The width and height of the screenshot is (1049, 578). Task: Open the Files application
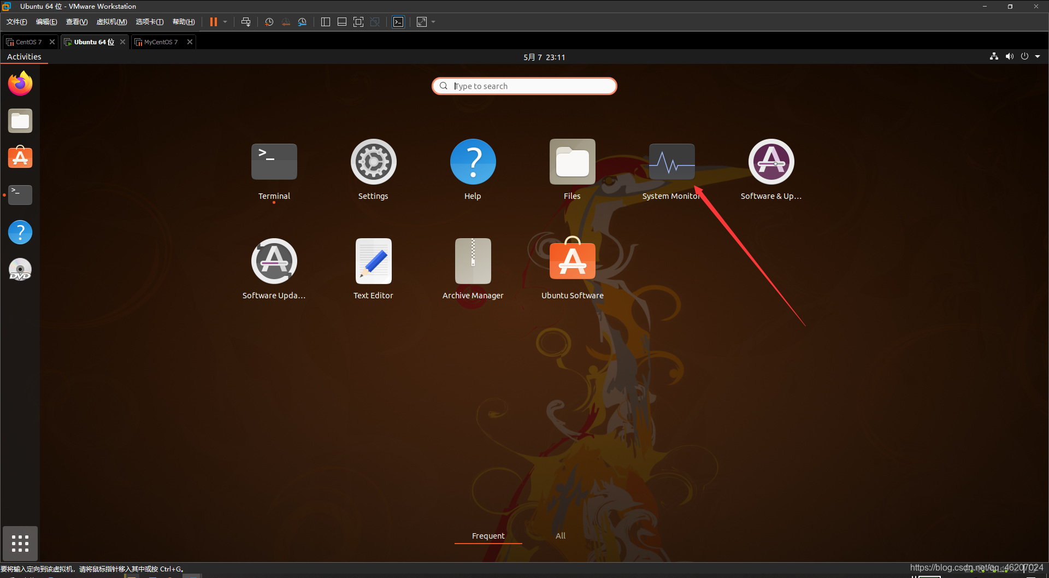(x=572, y=161)
